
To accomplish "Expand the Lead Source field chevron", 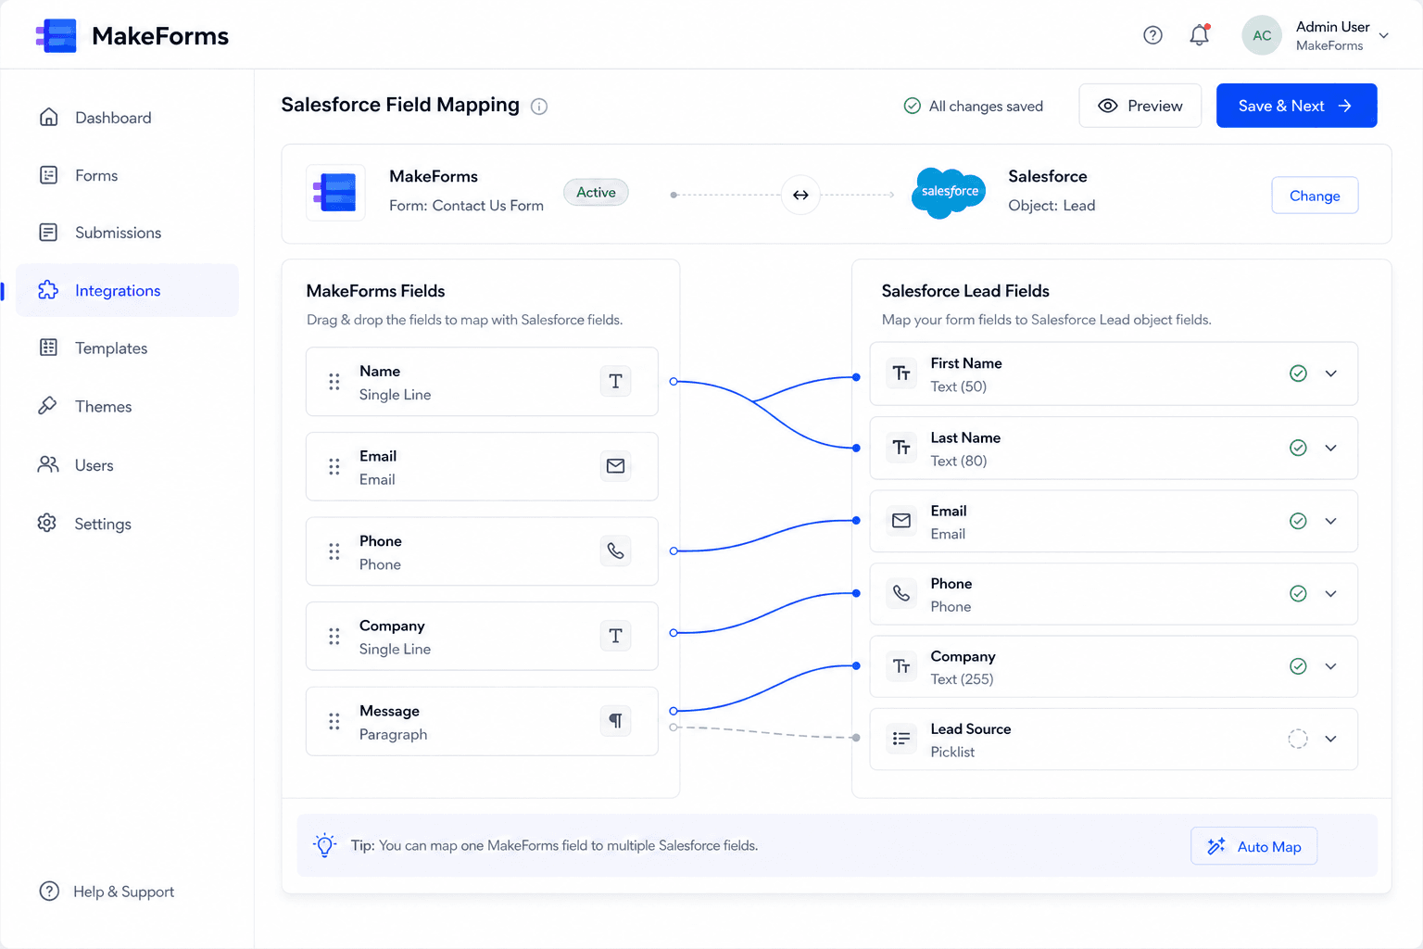I will coord(1331,739).
